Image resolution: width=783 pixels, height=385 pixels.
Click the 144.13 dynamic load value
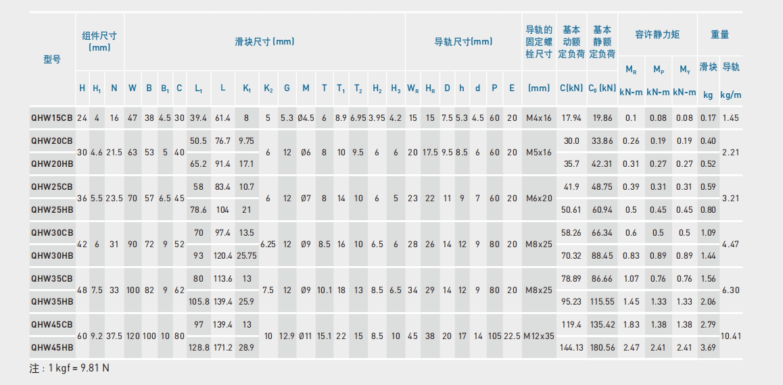(572, 348)
